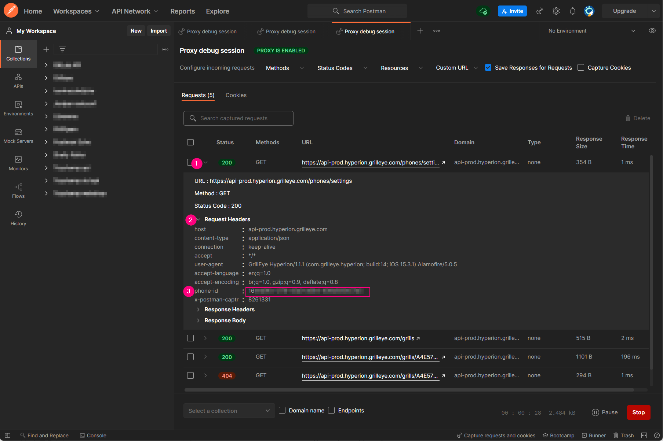The height and width of the screenshot is (441, 663).
Task: Open the Upgrade dropdown arrow
Action: tap(653, 11)
